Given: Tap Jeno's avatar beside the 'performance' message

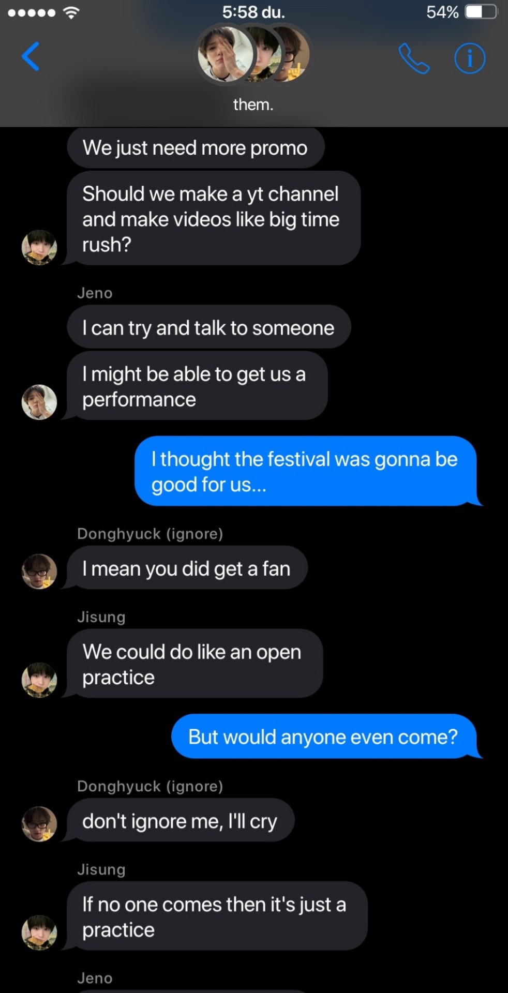Looking at the screenshot, I should (x=39, y=402).
